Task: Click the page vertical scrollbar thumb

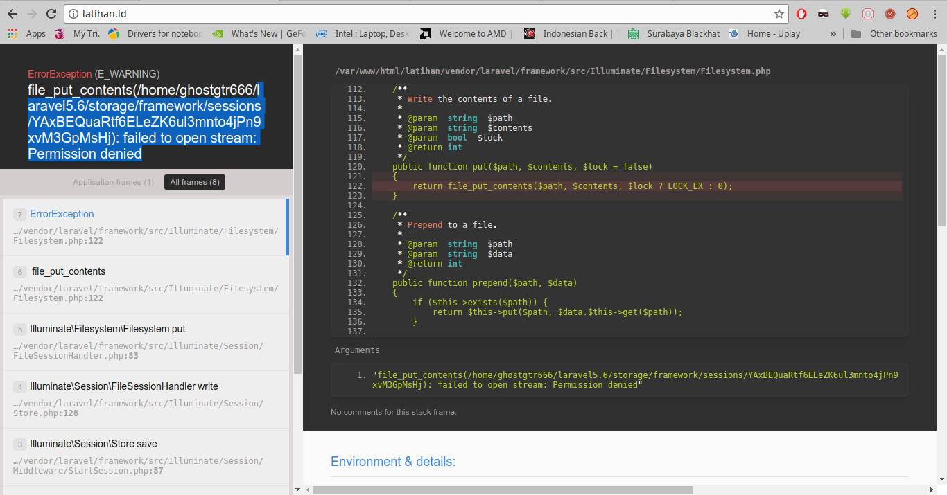Action: [x=941, y=141]
